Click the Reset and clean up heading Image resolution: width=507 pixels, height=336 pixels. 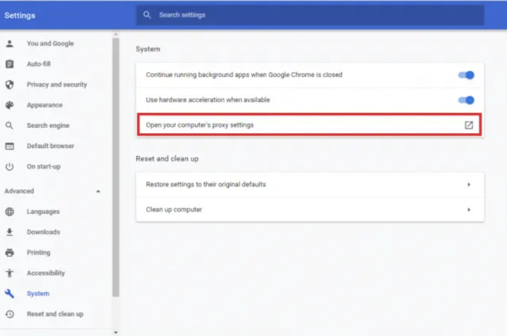point(167,159)
